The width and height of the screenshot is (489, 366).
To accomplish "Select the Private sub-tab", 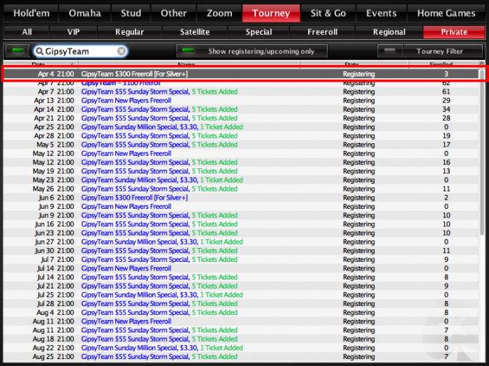I will click(454, 32).
